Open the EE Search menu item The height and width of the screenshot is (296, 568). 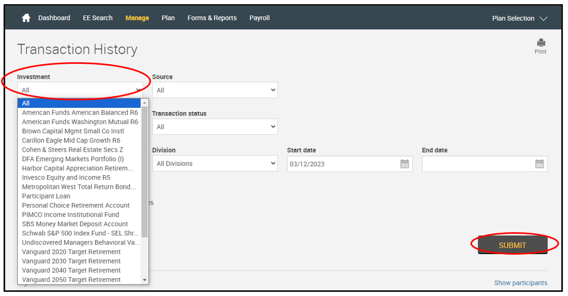[x=98, y=18]
